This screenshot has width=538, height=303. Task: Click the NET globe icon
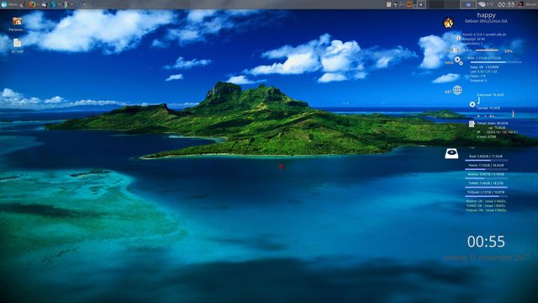457,90
